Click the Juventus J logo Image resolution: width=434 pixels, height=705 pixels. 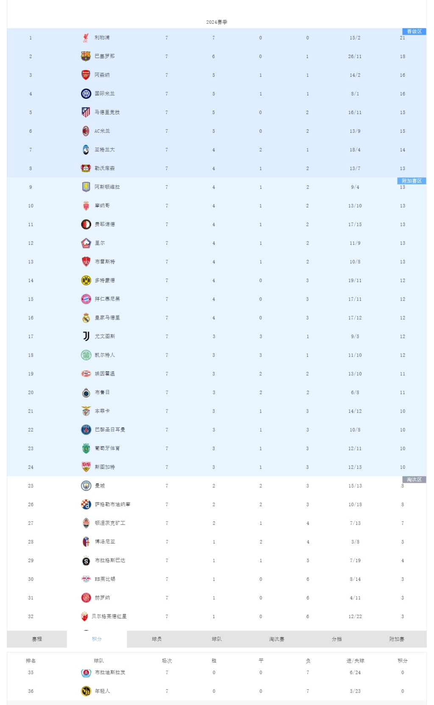click(x=86, y=336)
